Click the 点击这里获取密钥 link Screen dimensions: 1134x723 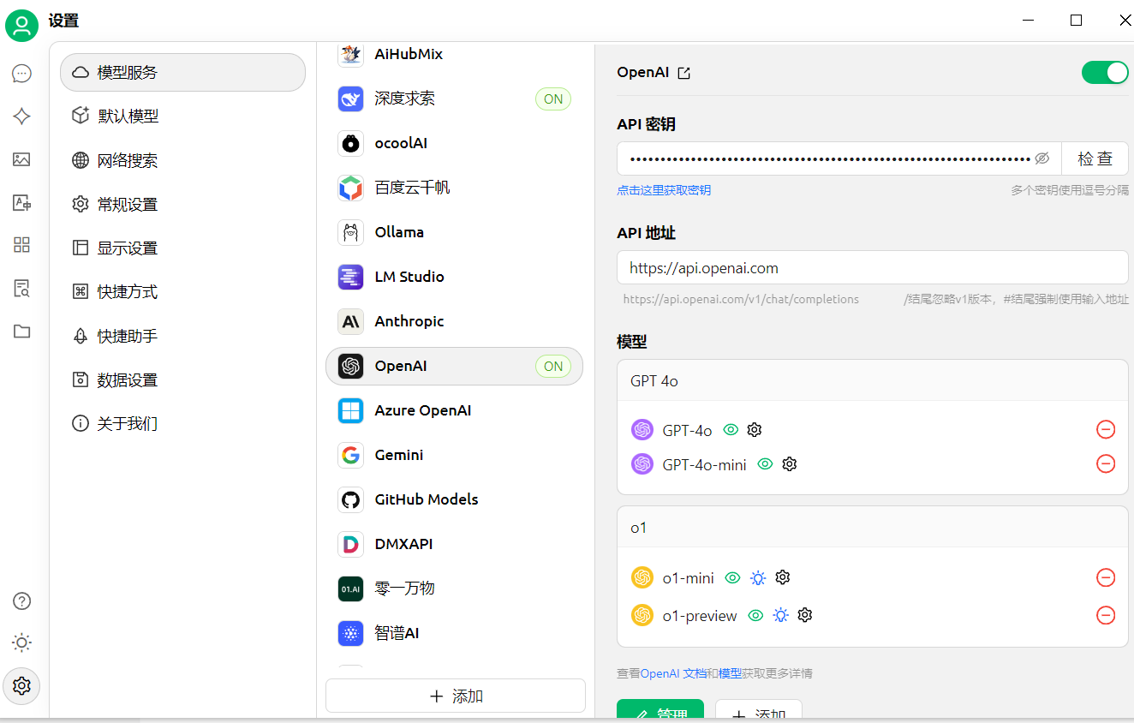664,190
